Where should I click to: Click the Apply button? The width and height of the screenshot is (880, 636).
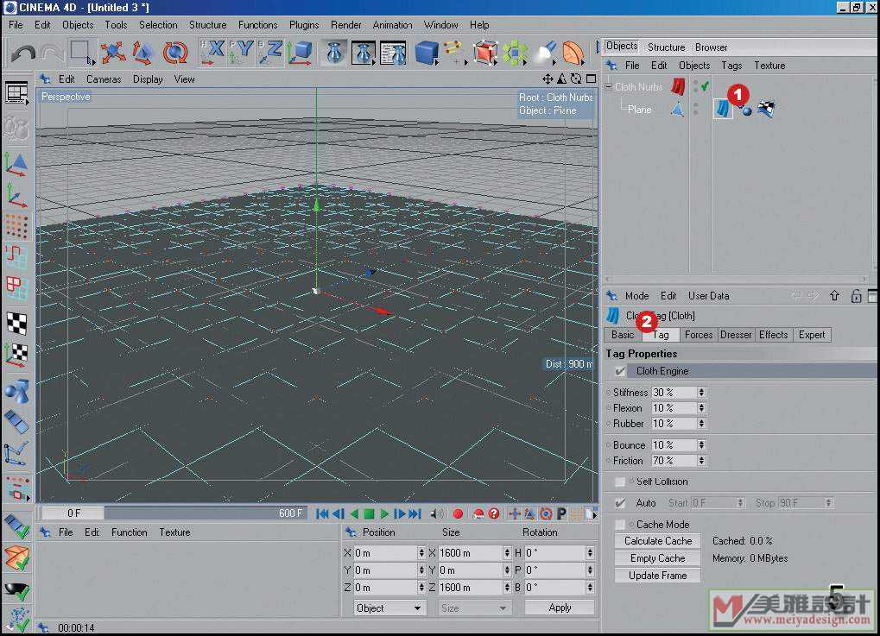coord(560,608)
